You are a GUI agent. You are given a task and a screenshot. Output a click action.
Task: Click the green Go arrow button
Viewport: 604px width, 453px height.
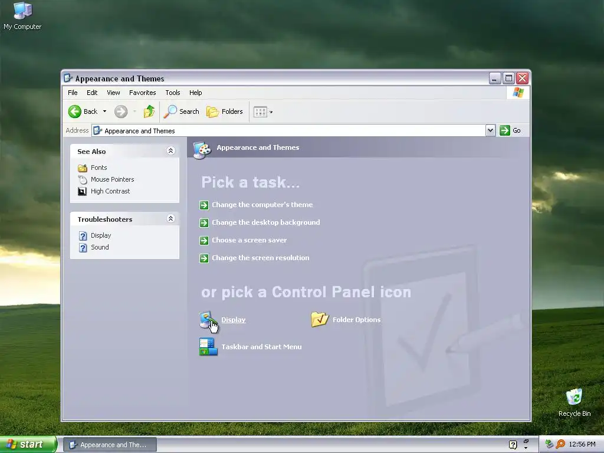click(505, 130)
